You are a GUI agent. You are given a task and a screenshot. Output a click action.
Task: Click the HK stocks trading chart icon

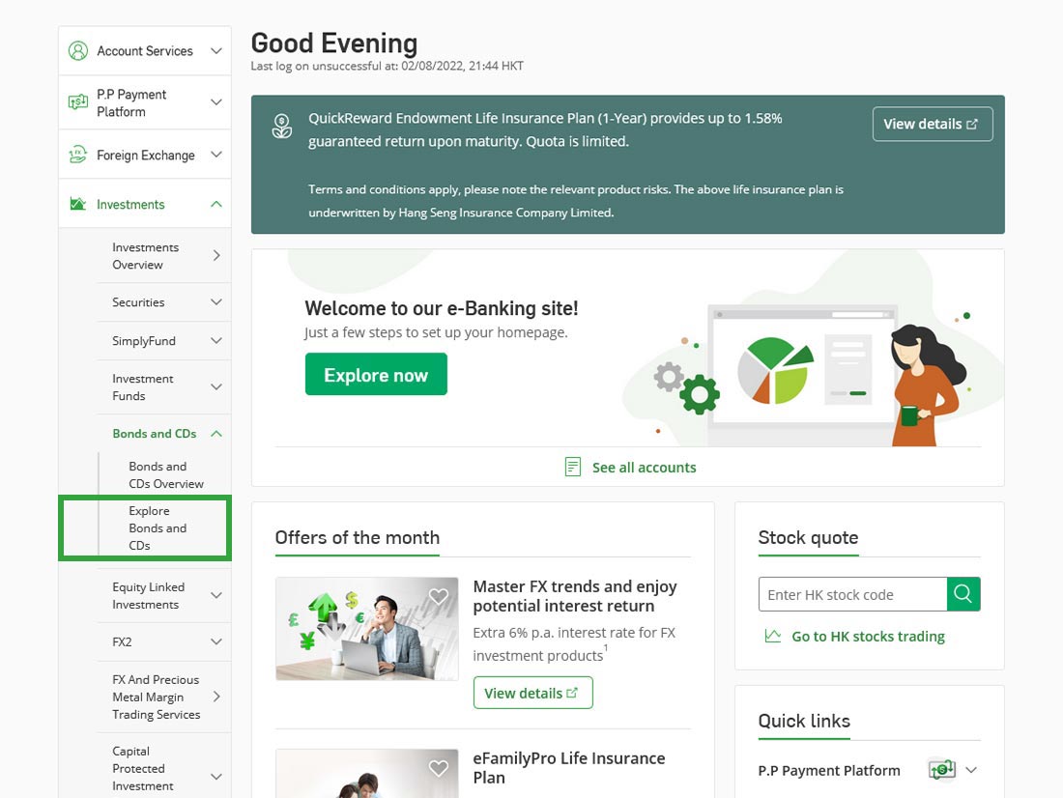(773, 636)
